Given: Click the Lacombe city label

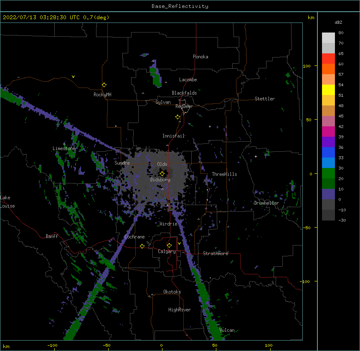Looking at the screenshot, I should coord(188,80).
